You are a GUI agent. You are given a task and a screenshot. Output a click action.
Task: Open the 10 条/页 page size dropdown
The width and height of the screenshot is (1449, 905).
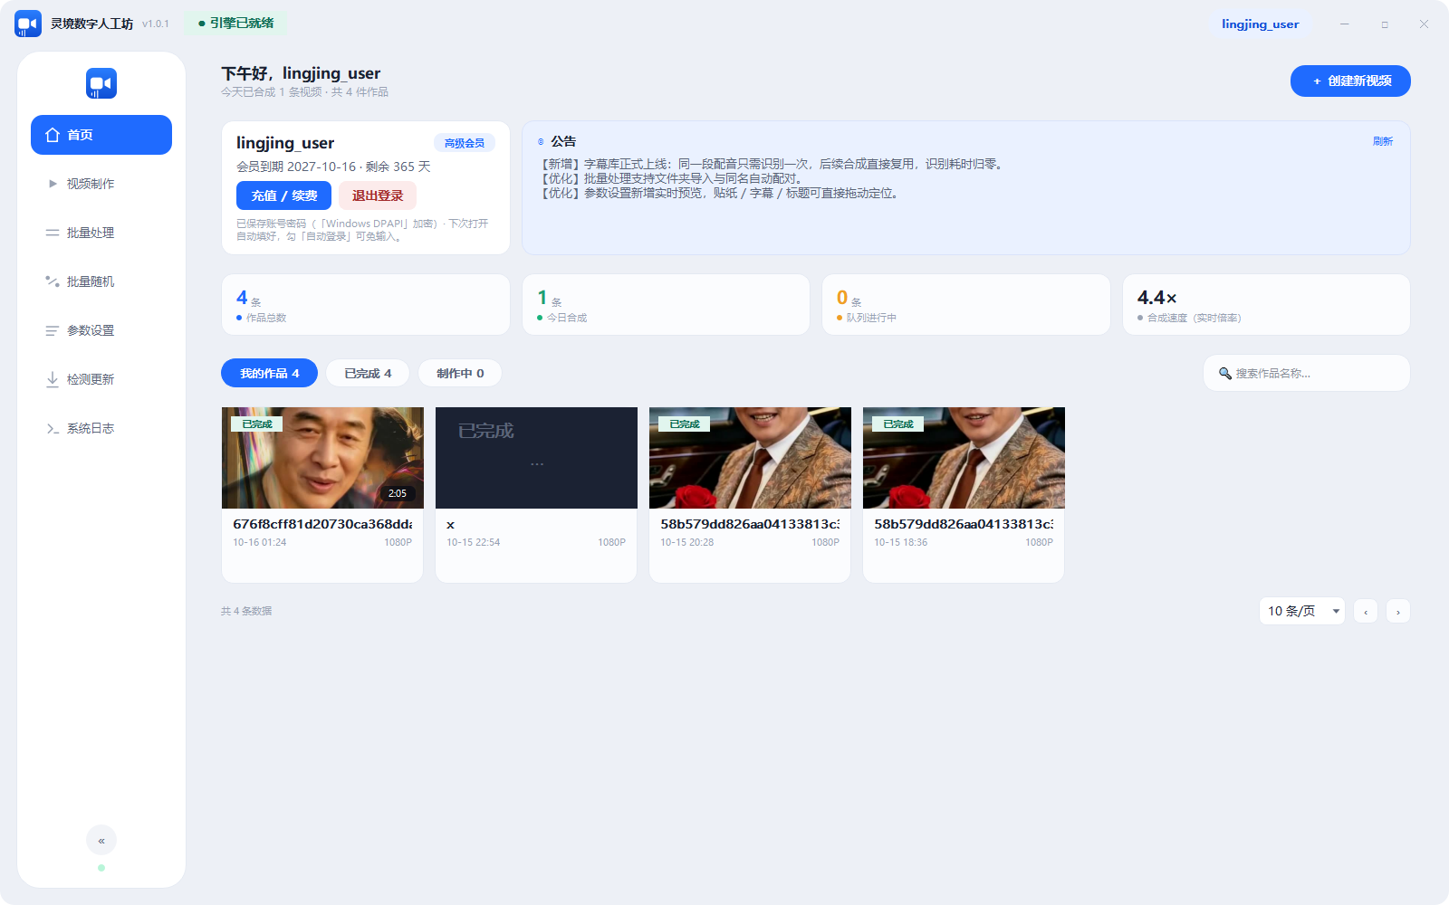(x=1302, y=611)
